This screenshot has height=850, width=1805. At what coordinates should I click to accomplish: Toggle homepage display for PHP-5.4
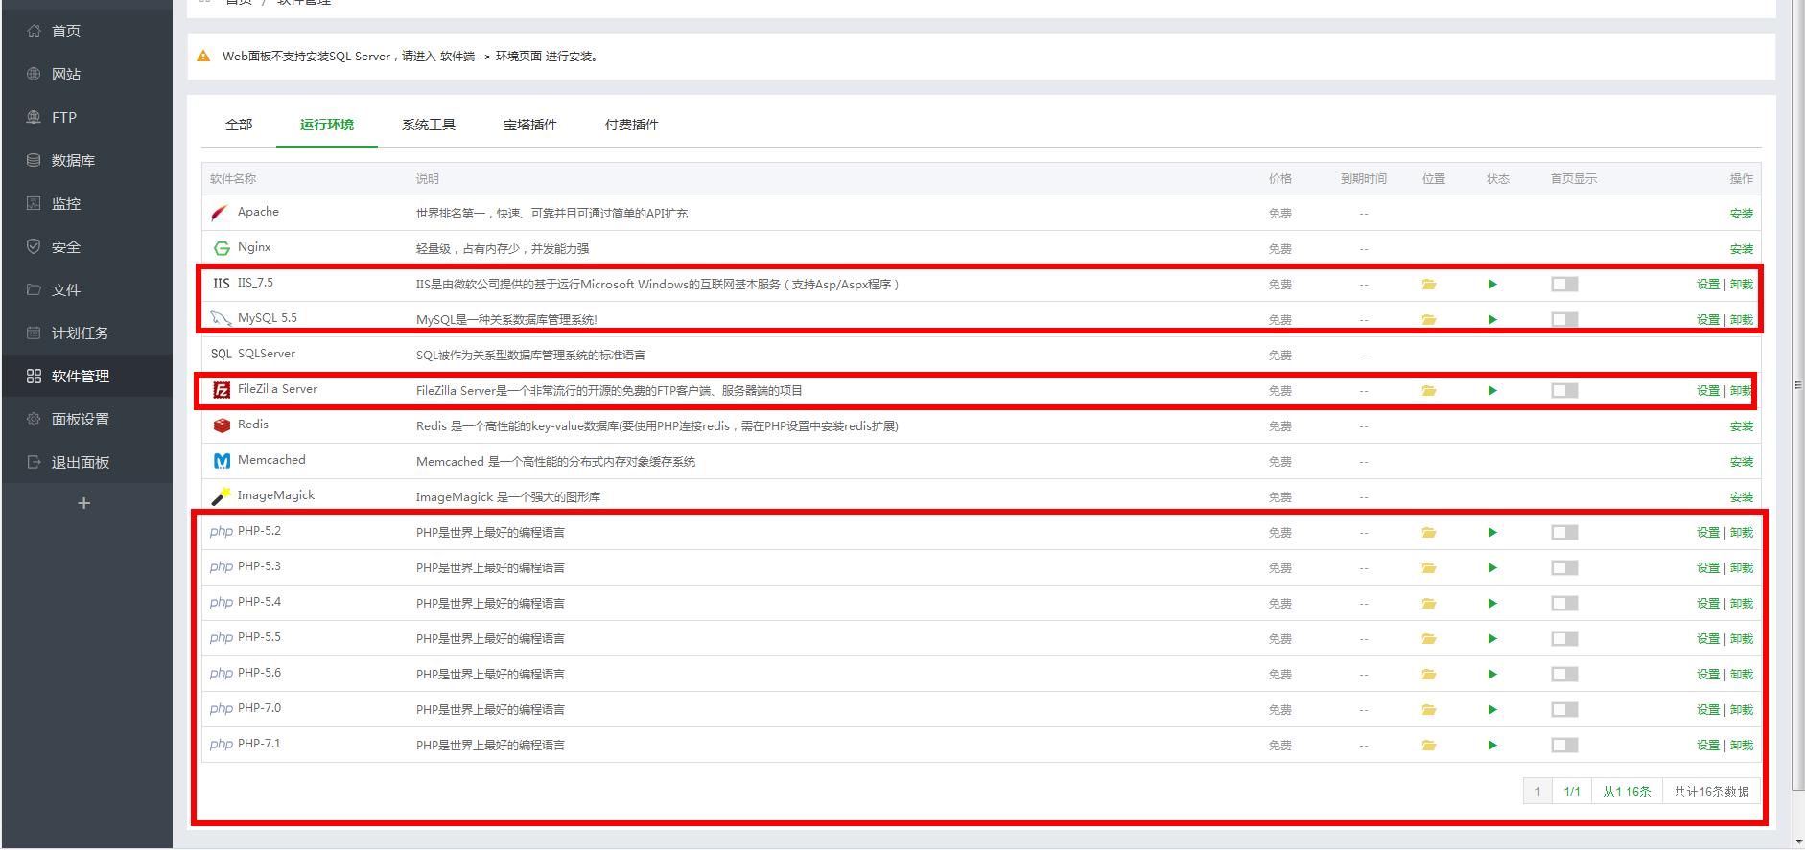coord(1564,604)
